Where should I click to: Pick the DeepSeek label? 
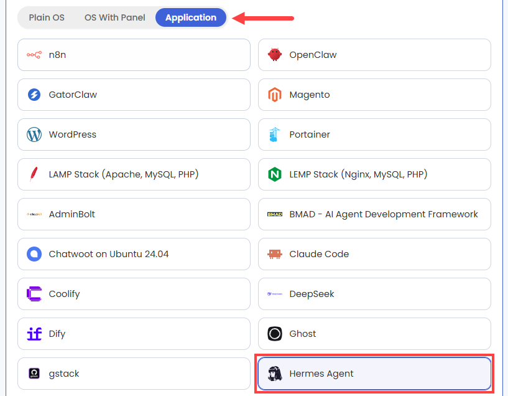point(312,294)
